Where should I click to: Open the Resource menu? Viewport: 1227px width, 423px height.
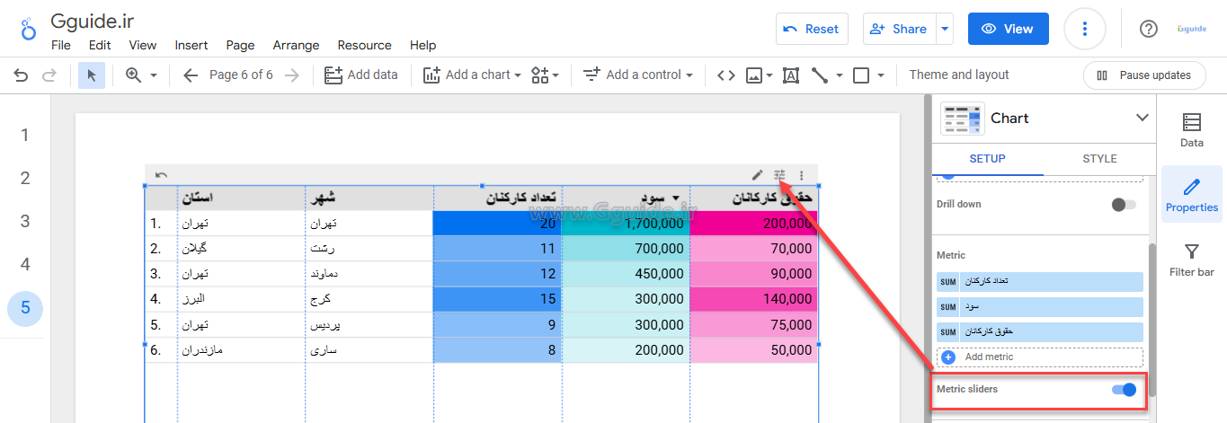tap(364, 45)
